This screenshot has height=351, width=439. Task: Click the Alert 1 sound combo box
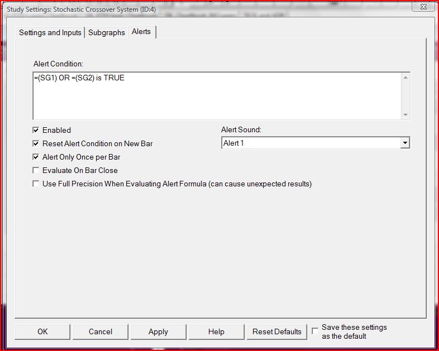(x=316, y=143)
